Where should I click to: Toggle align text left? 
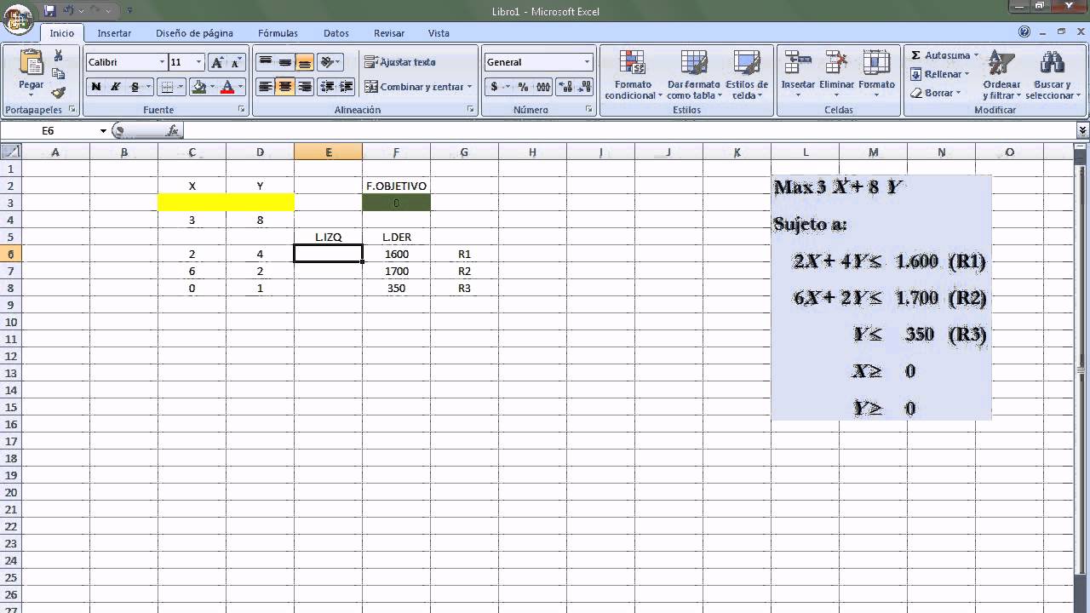click(x=266, y=87)
